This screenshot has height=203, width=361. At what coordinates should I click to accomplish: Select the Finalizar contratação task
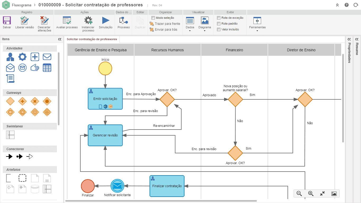tap(167, 186)
